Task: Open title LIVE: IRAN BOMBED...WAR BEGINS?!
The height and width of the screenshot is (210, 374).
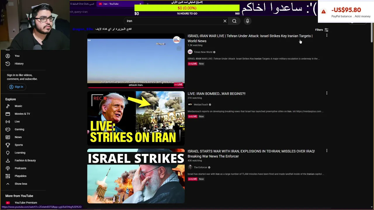Action: (217, 94)
